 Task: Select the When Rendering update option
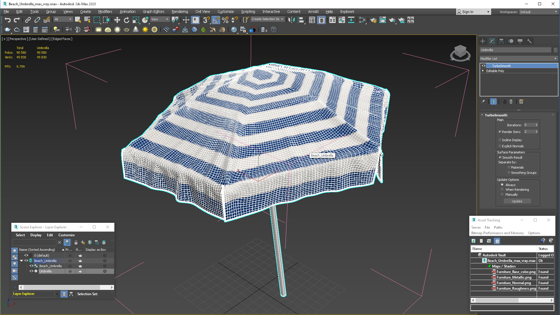click(502, 190)
